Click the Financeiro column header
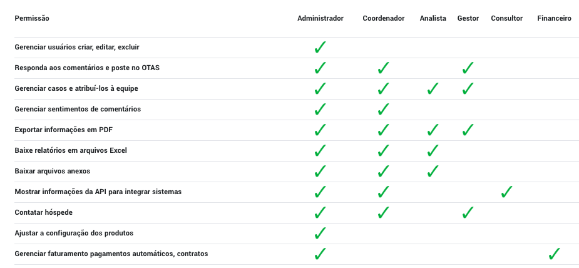Viewport: 579px width, 268px height. (x=554, y=18)
